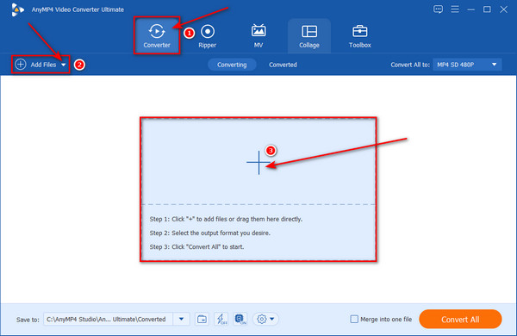The height and width of the screenshot is (336, 517).
Task: Minimize the AnyMP4 window
Action: pyautogui.click(x=470, y=9)
